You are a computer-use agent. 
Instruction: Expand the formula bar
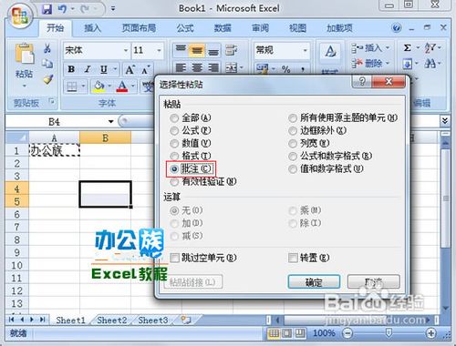pyautogui.click(x=445, y=121)
